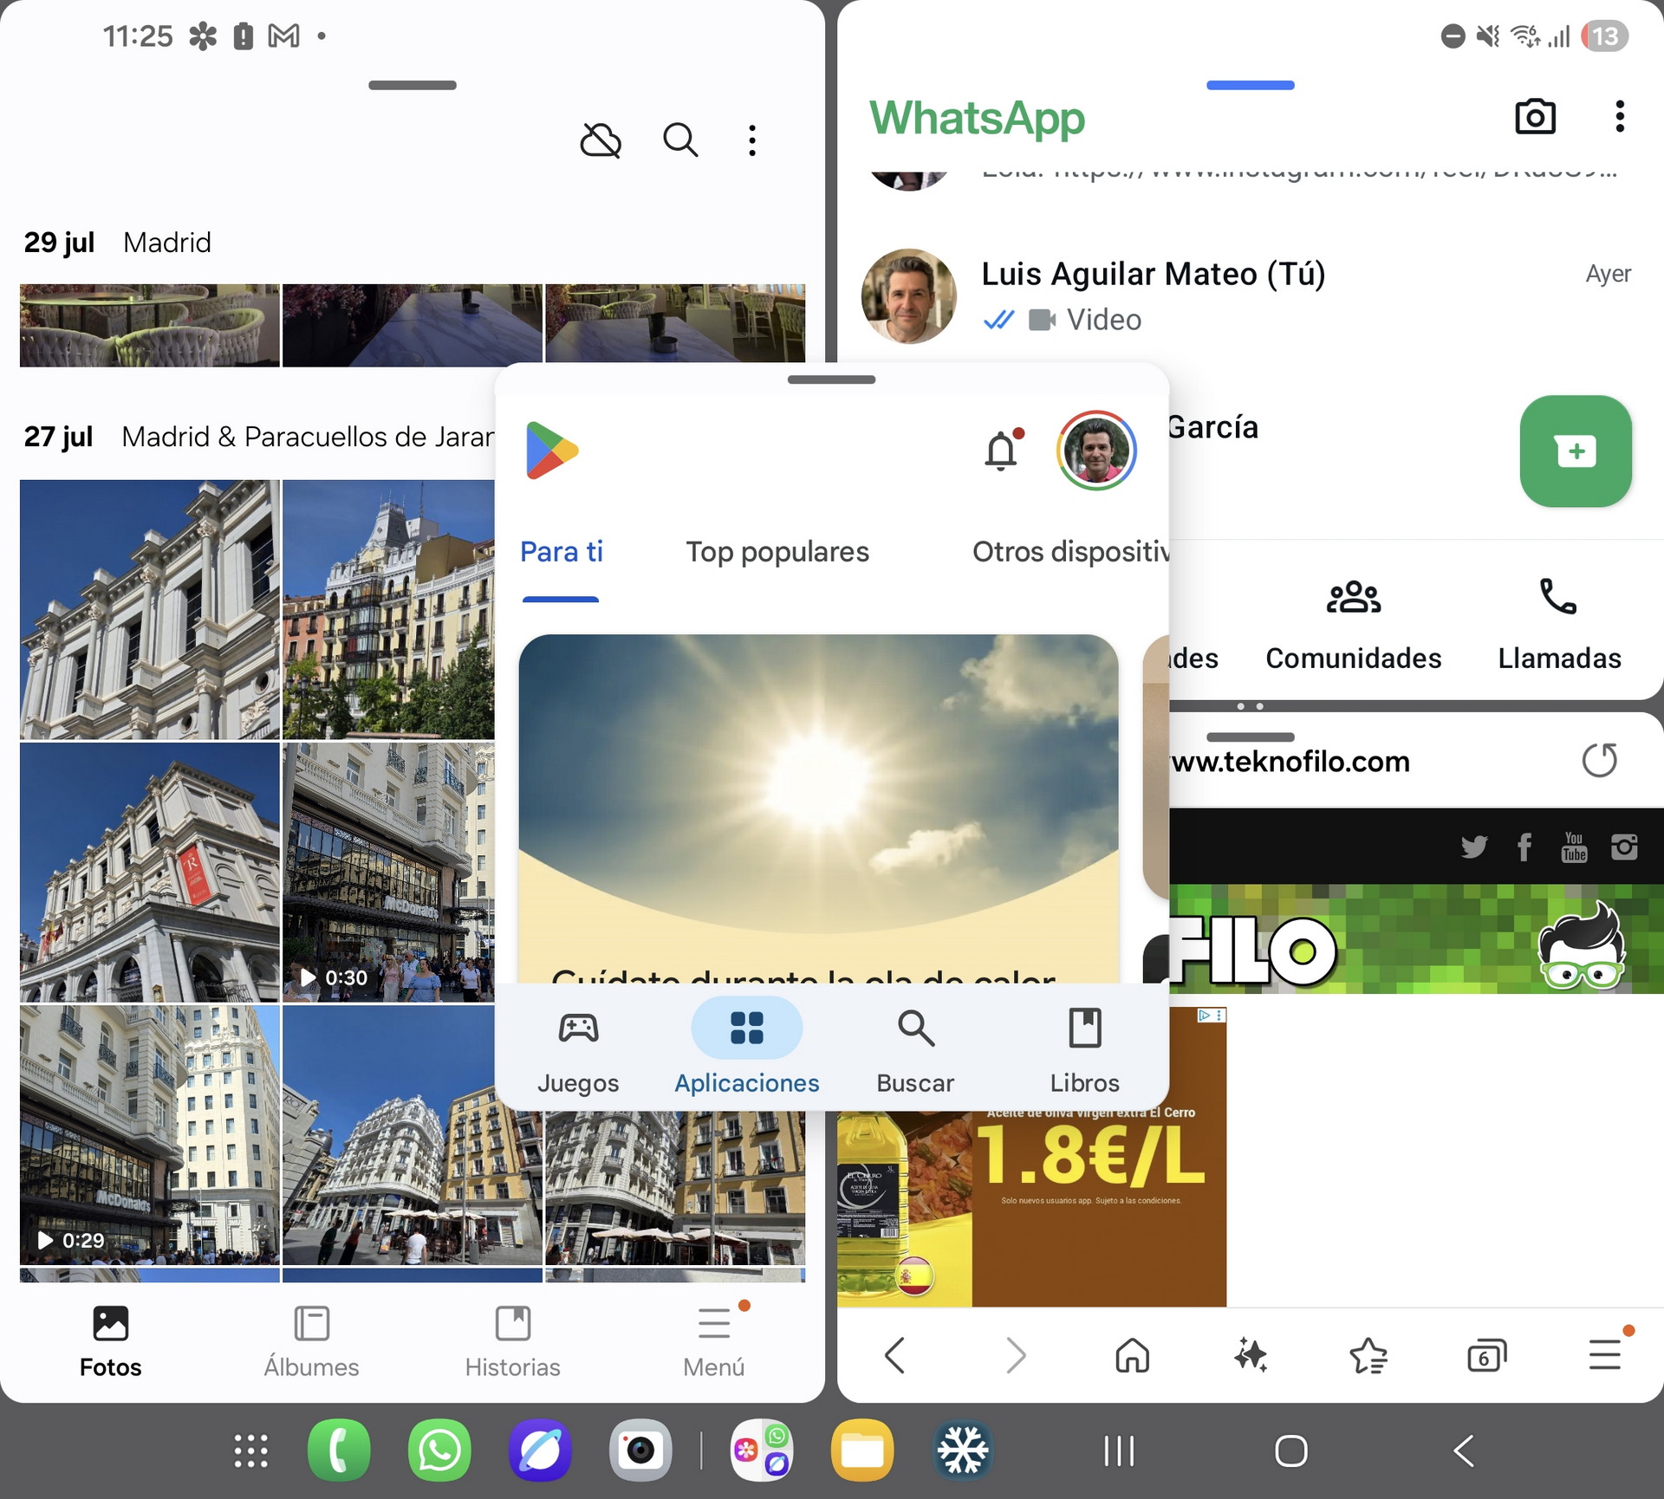Open WhatsApp camera icon
The image size is (1664, 1499).
click(1535, 116)
